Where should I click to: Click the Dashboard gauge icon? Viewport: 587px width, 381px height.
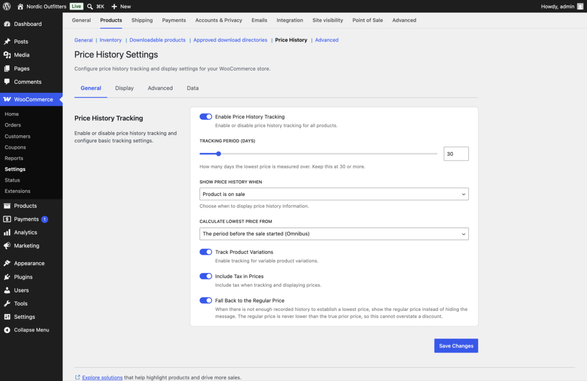[x=7, y=24]
